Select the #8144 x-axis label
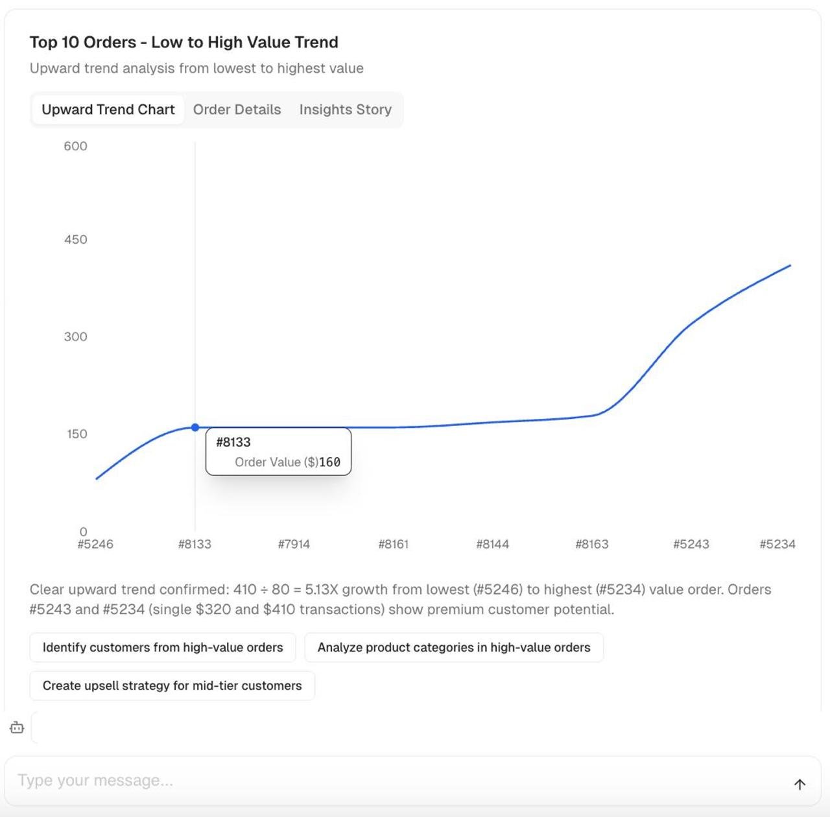830x817 pixels. [x=493, y=544]
